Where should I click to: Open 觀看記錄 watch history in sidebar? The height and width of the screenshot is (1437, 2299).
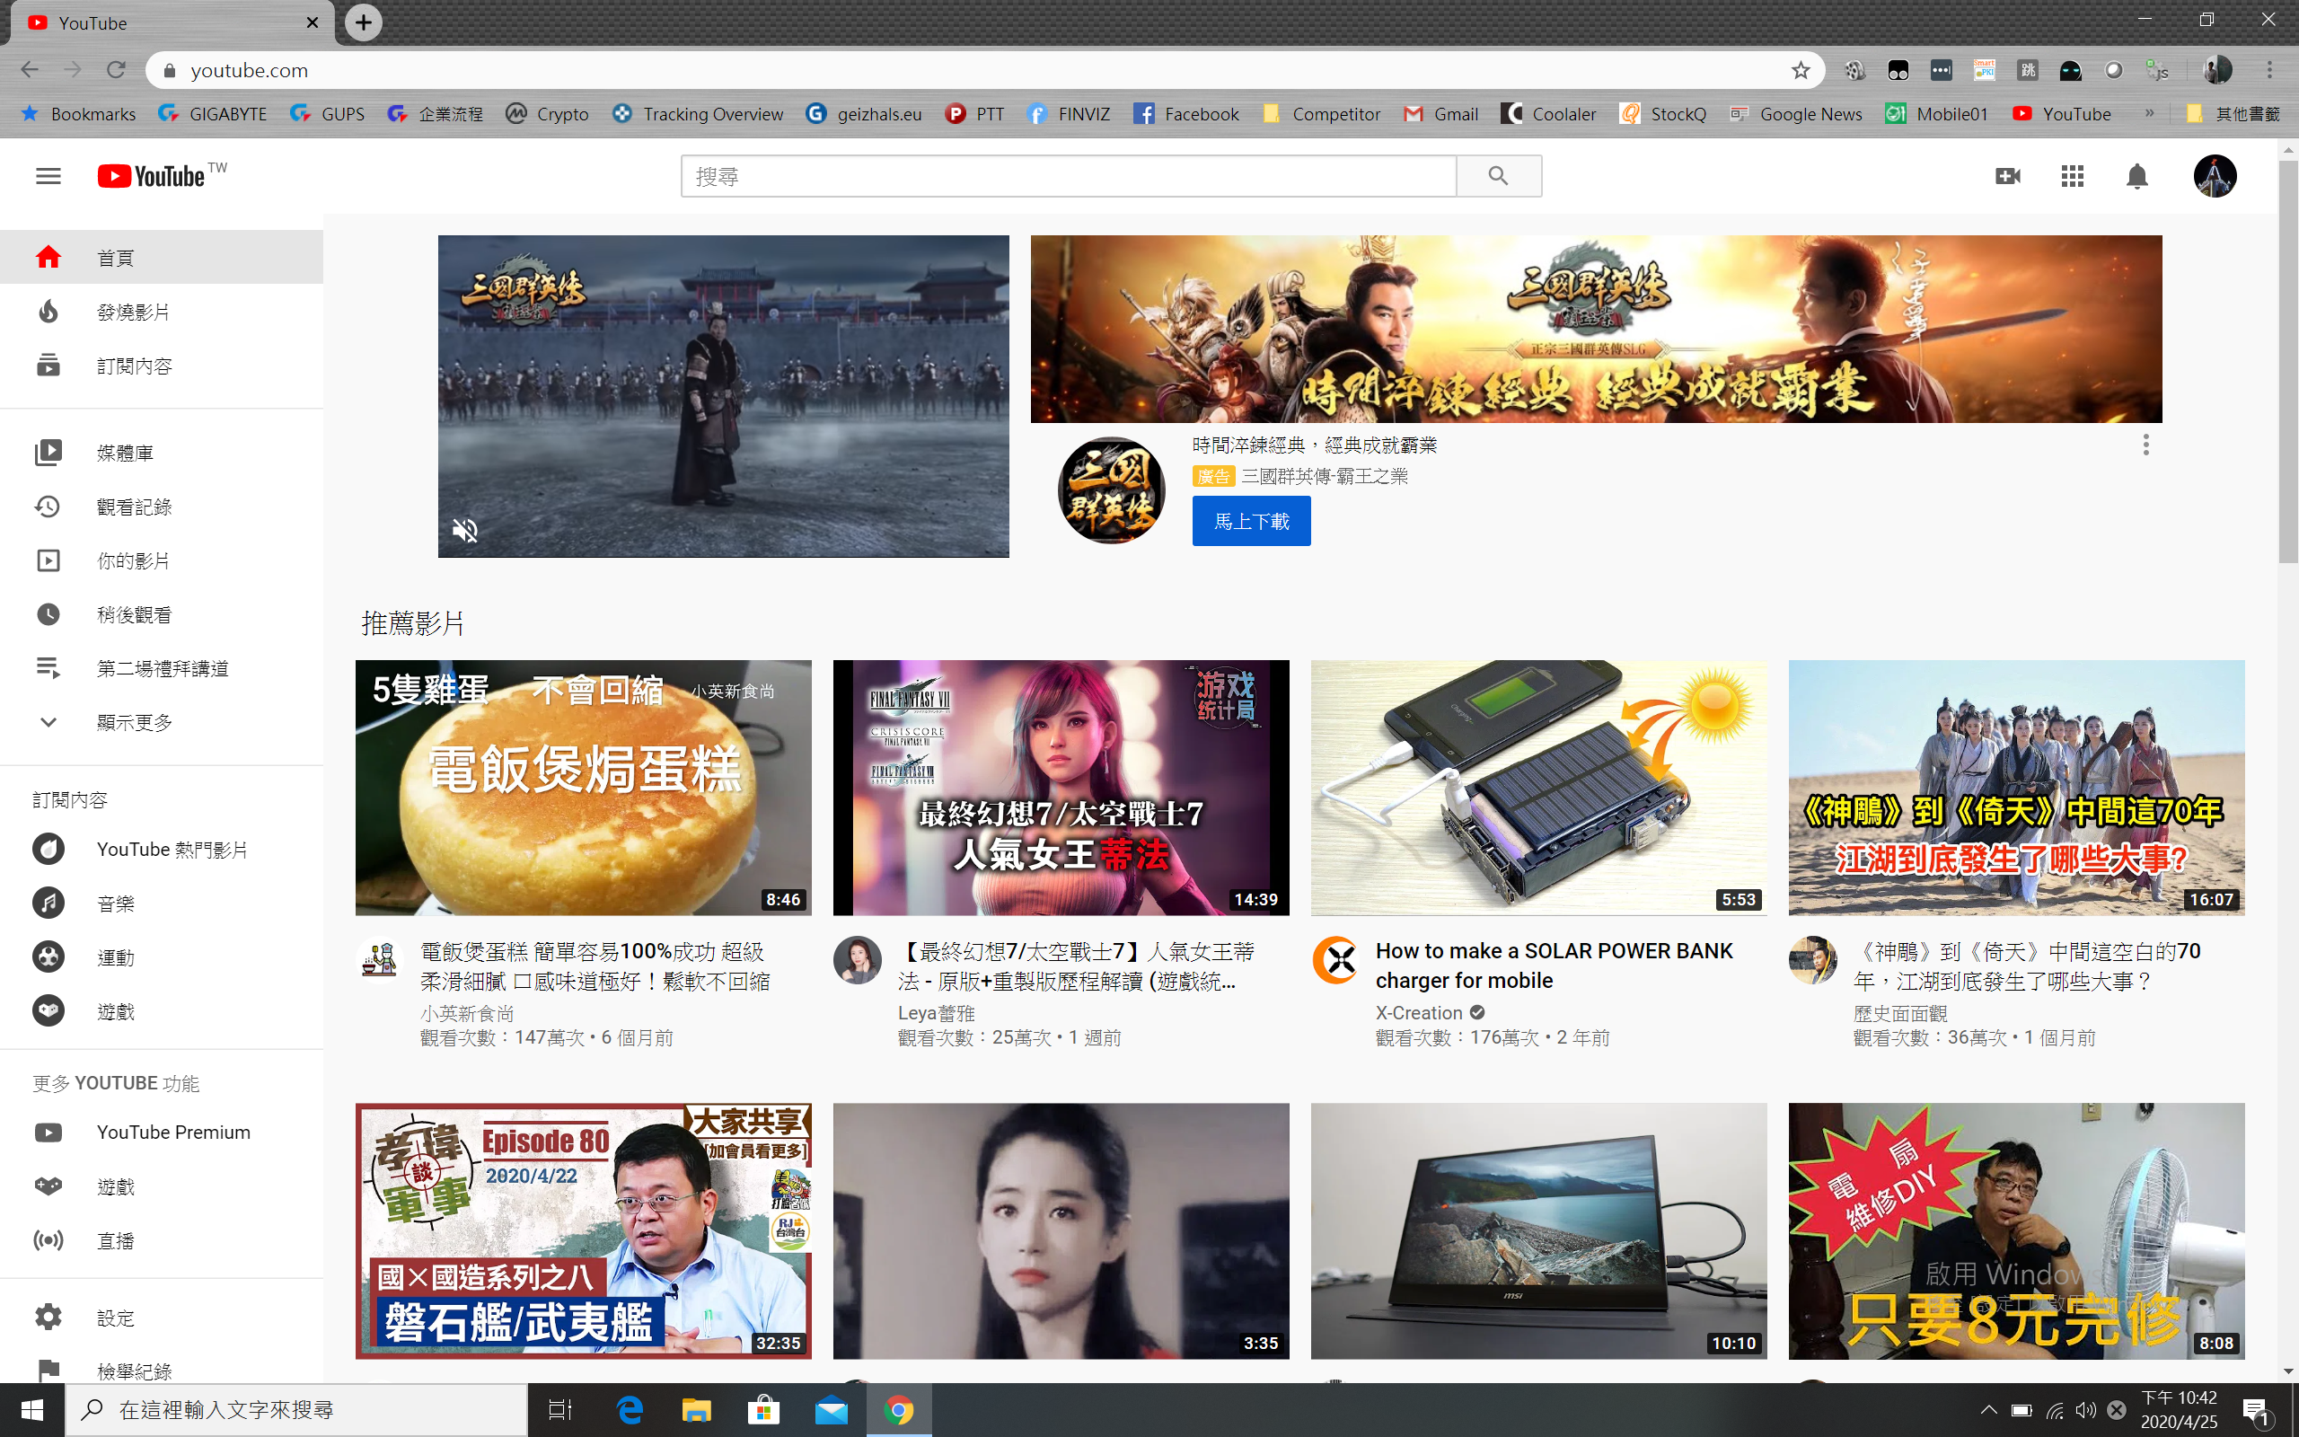tap(134, 507)
